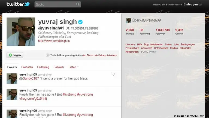
Task: Click the search magnifier icon
Action: tap(78, 4)
